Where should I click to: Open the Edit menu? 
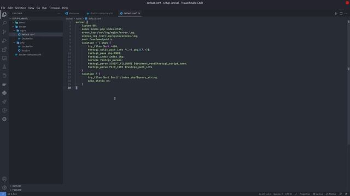pyautogui.click(x=10, y=8)
